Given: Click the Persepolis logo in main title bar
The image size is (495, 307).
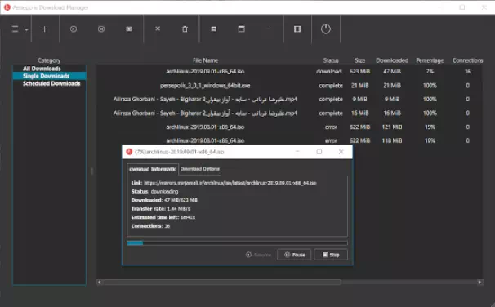Looking at the screenshot, I should click(7, 7).
